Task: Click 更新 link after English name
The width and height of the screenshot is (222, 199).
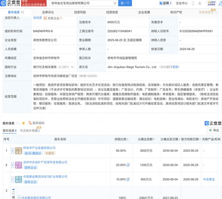Action: (175, 67)
